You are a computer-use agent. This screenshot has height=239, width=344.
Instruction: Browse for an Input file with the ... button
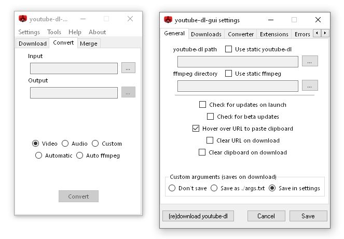pos(128,68)
